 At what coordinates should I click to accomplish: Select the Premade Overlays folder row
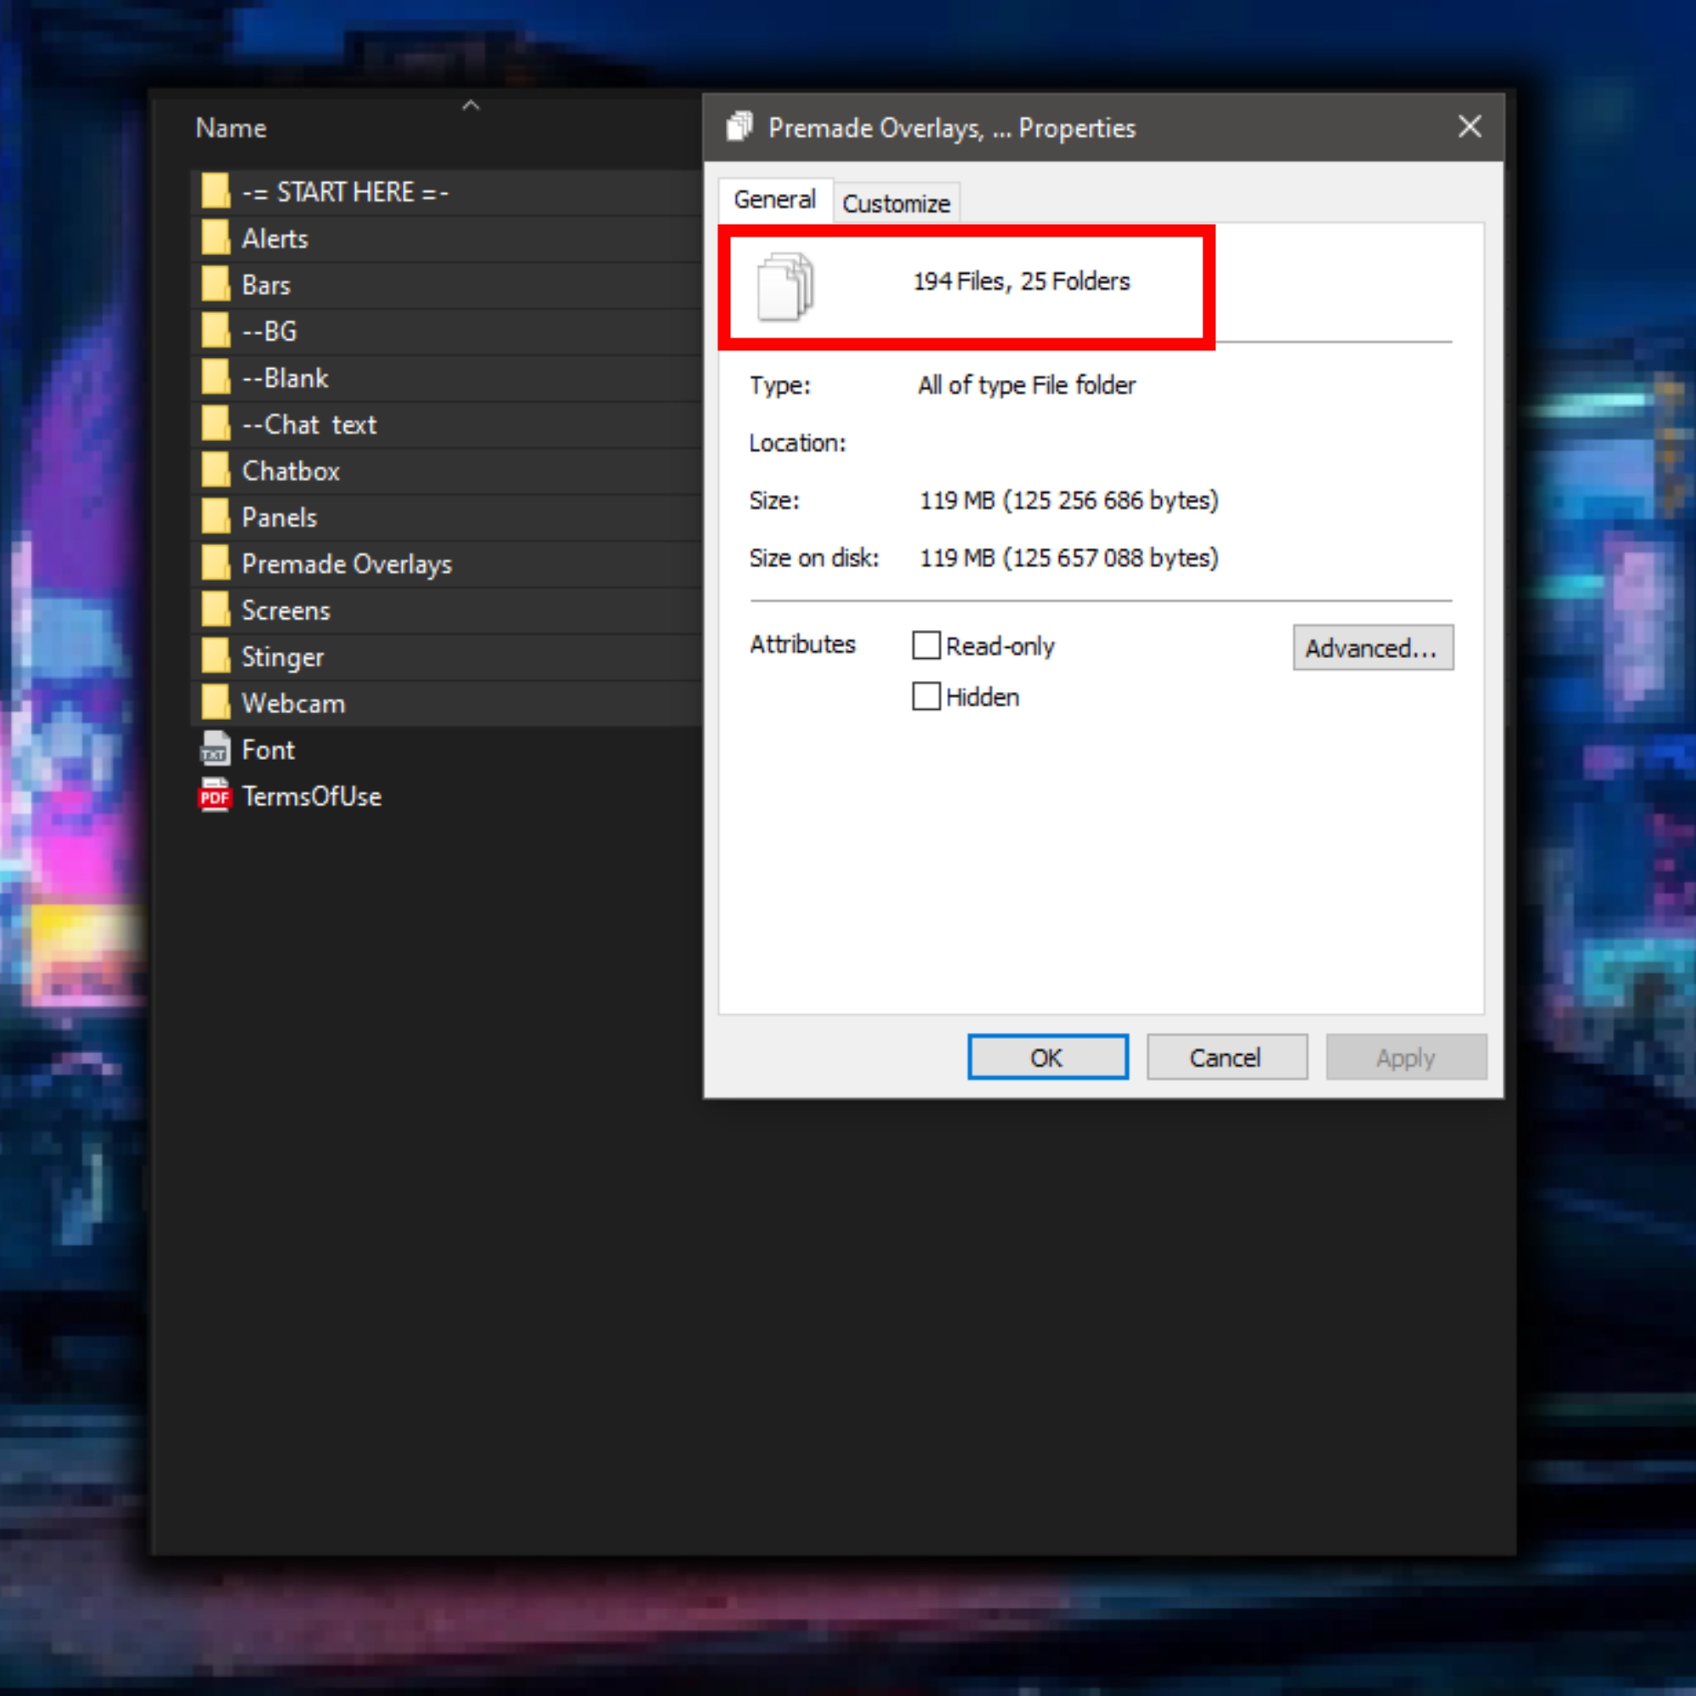[347, 564]
